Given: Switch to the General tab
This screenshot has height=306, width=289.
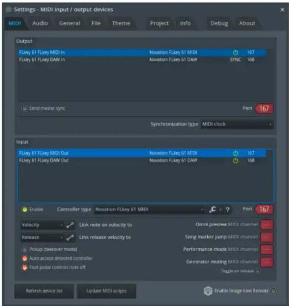Looking at the screenshot, I should pos(70,23).
